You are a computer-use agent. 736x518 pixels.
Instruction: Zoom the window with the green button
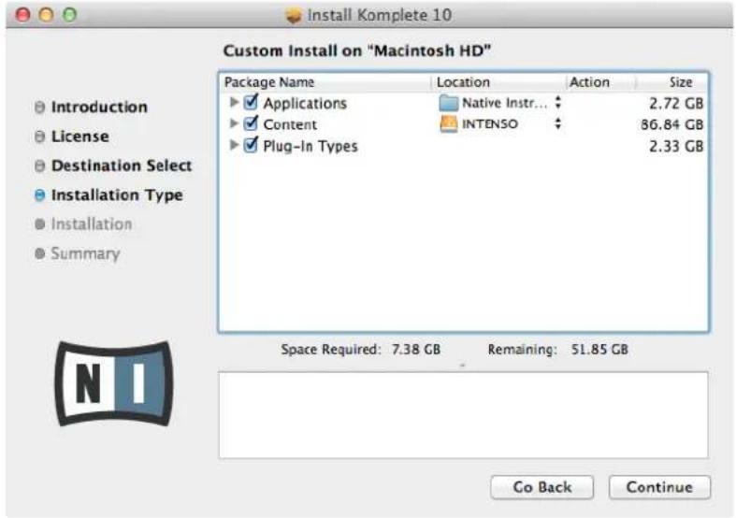(69, 15)
